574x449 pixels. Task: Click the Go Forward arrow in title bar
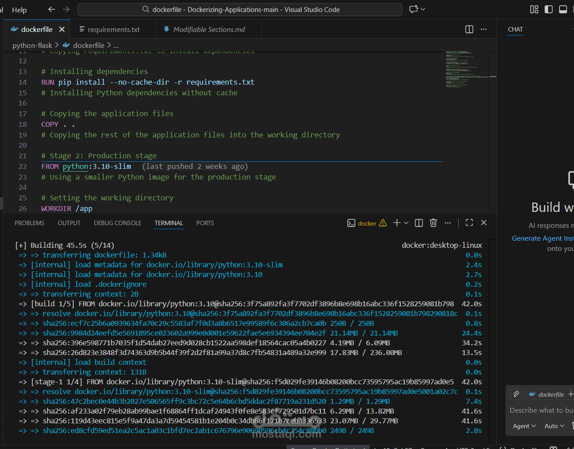coord(66,9)
